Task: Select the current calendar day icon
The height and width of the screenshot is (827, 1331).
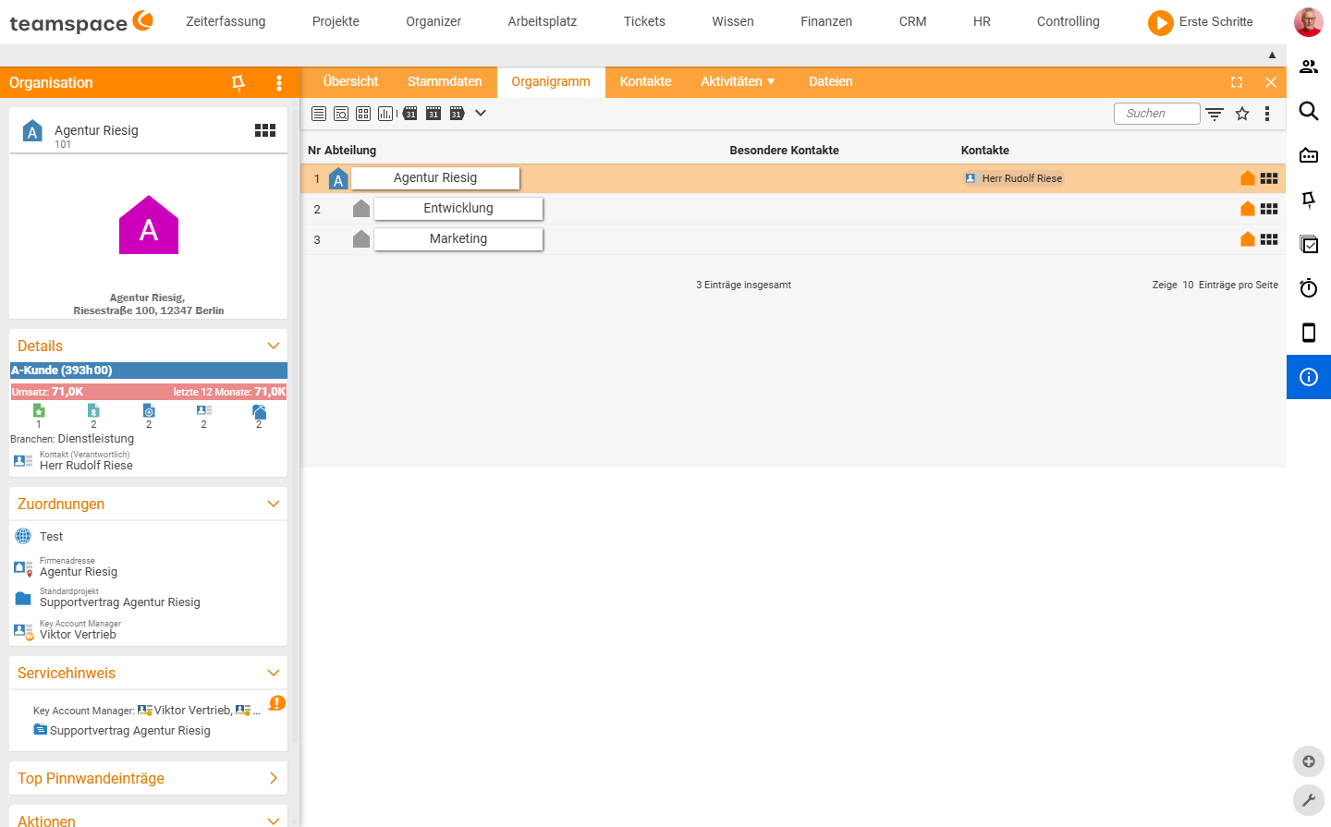Action: click(x=433, y=114)
